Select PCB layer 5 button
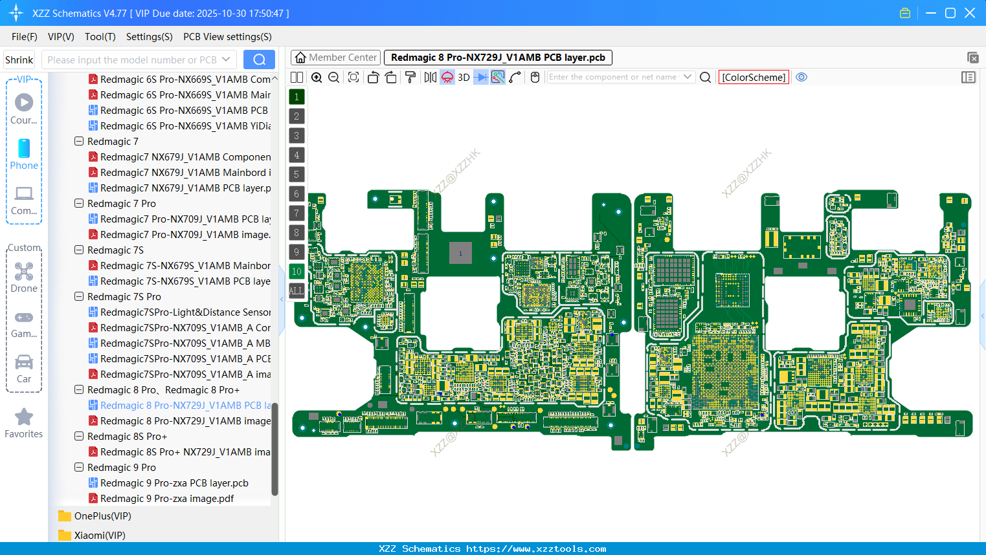The width and height of the screenshot is (986, 555). (x=296, y=174)
